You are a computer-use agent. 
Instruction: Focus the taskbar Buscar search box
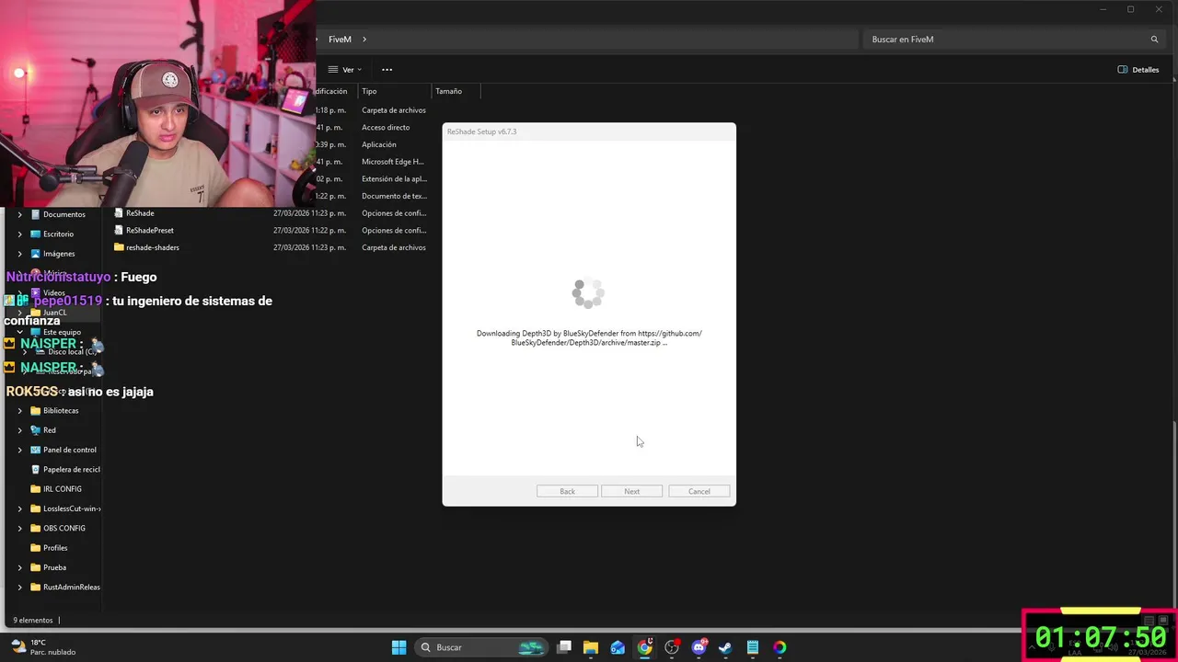pos(479,647)
